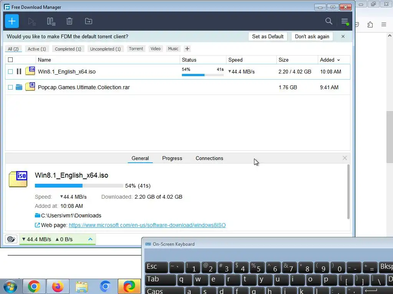This screenshot has height=294, width=393.
Task: Pause the Win8.1_English_x64.iso download
Action: click(19, 72)
